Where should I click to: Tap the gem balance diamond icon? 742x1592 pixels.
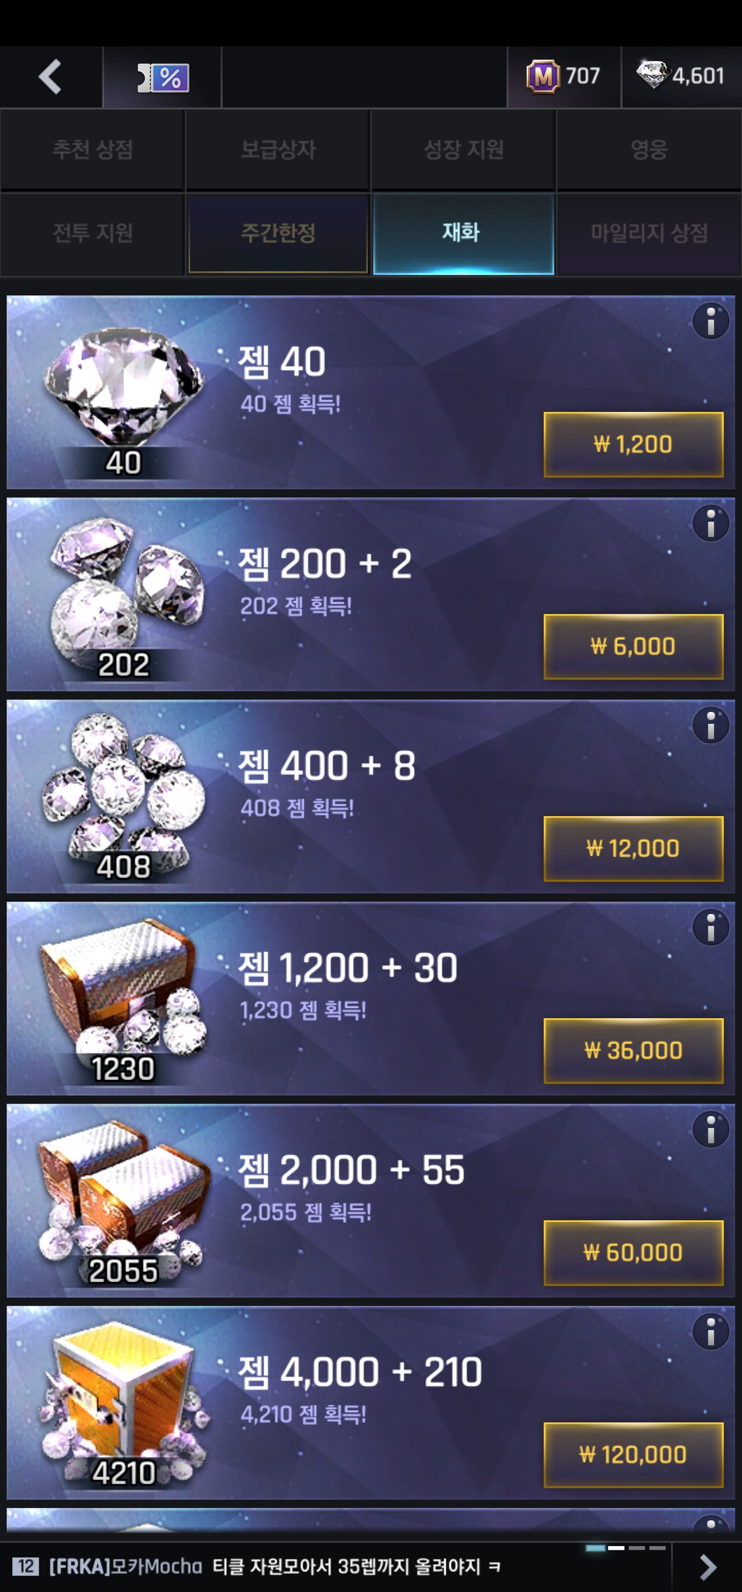click(653, 75)
